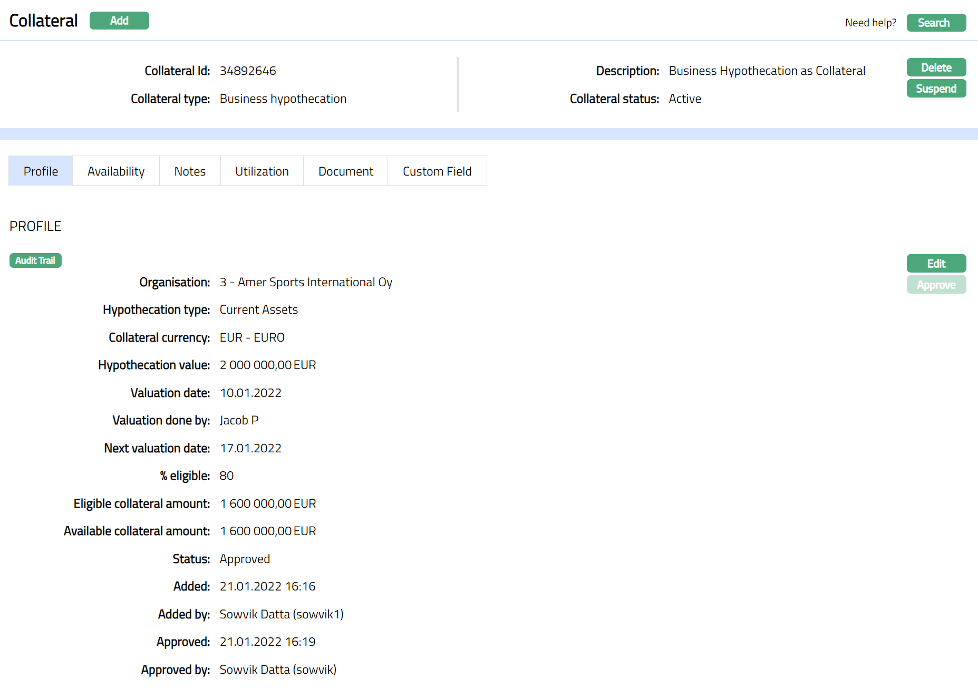Open the Custom Field tab

point(437,171)
